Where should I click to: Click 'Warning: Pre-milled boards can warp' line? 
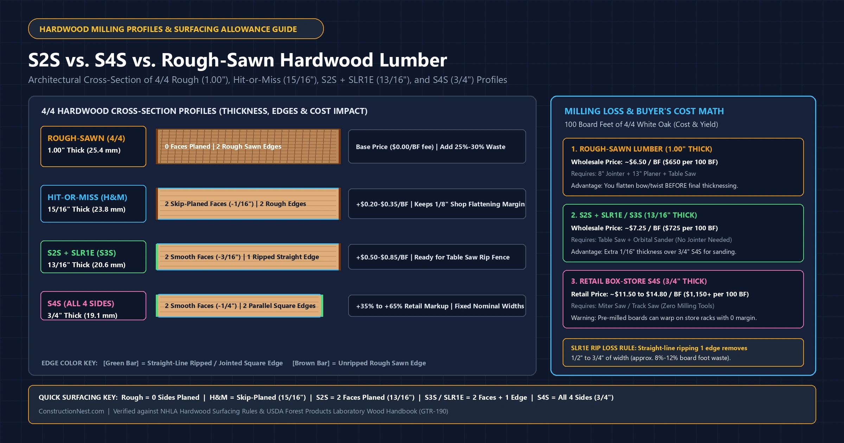[664, 318]
